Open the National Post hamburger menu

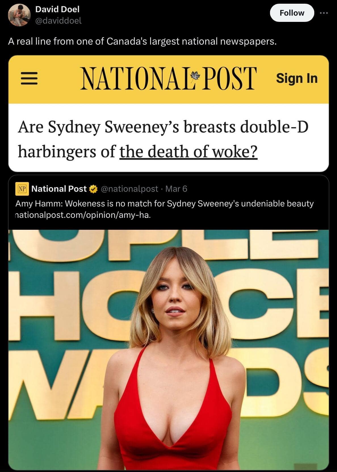pos(29,79)
